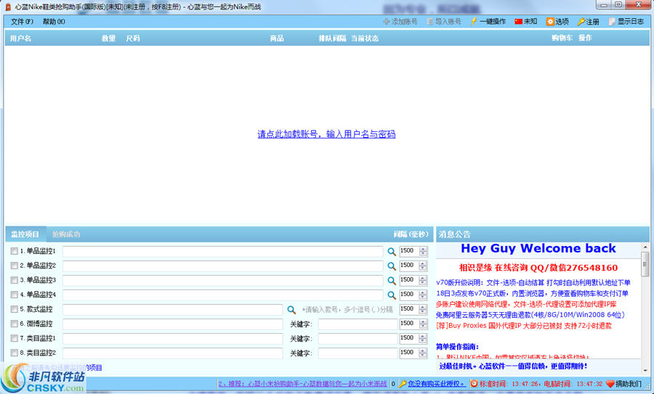Click the heart icon beside 捐助我们
This screenshot has width=654, height=394.
610,384
